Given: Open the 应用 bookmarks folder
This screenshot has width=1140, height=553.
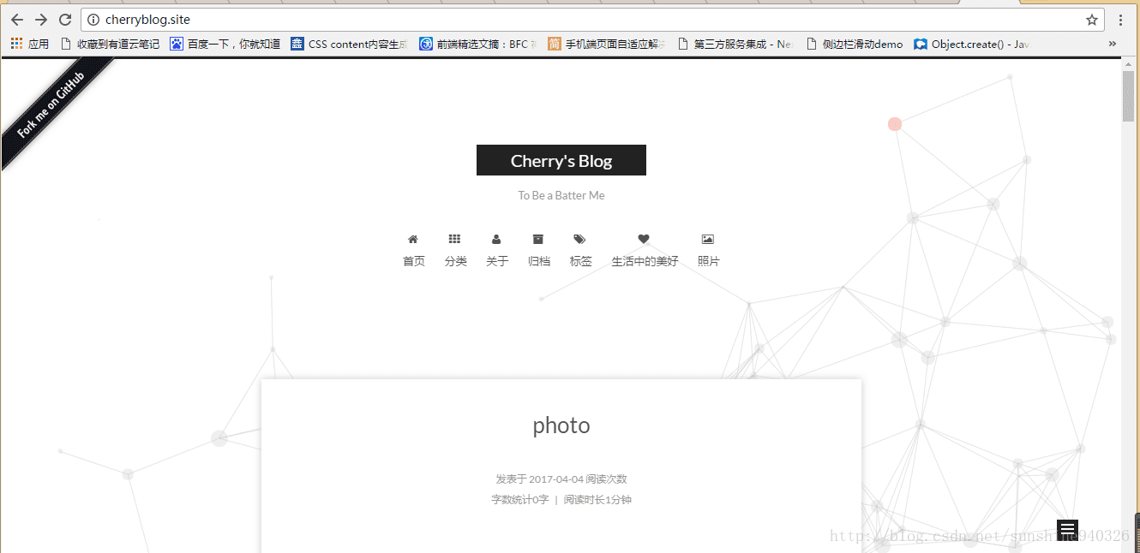Looking at the screenshot, I should 39,43.
